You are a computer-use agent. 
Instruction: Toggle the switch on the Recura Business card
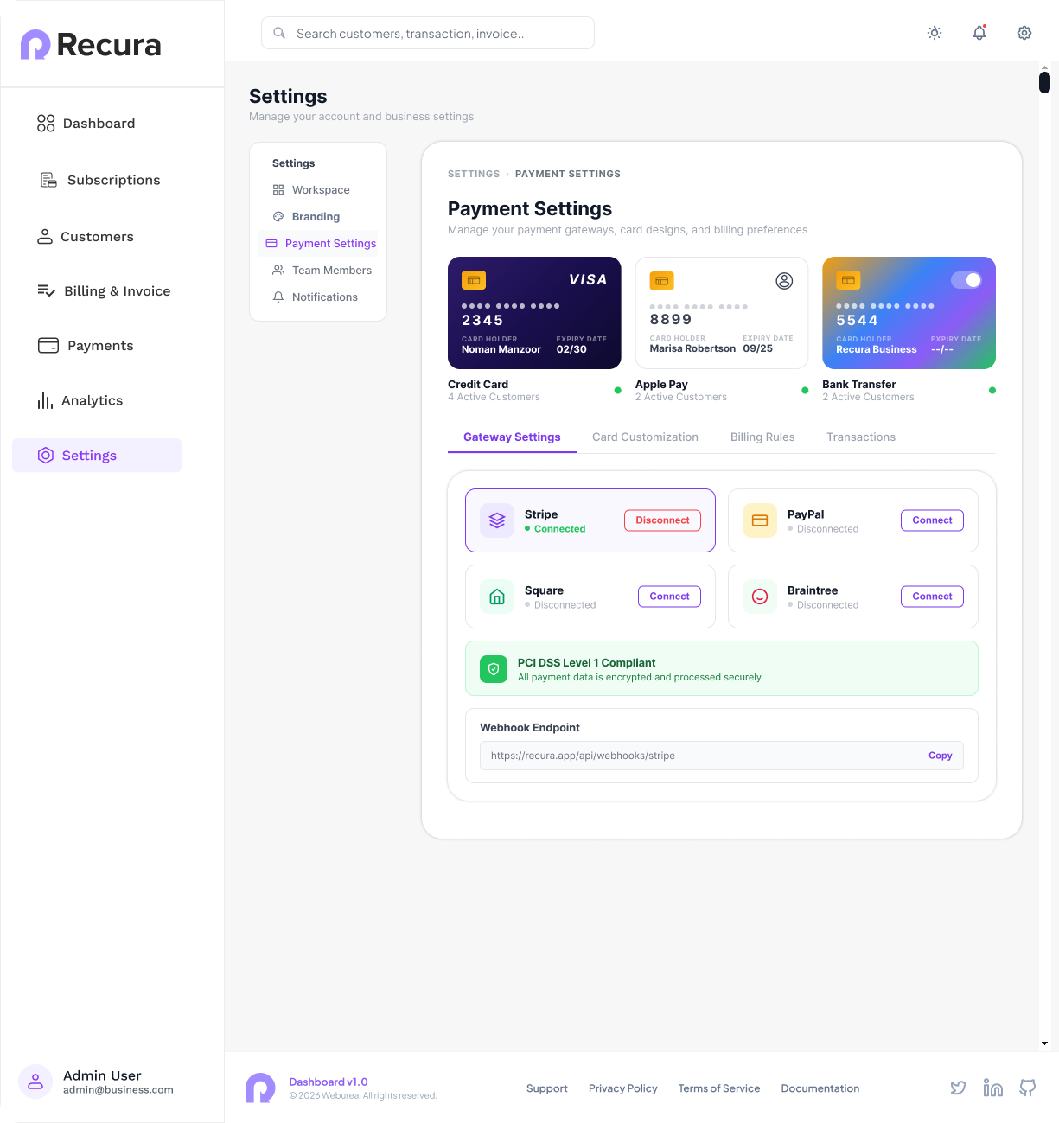click(966, 280)
